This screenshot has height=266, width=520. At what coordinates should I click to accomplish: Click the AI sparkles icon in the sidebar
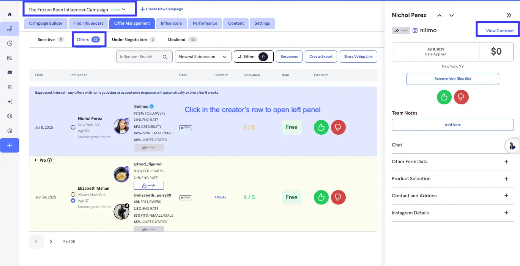(x=10, y=101)
